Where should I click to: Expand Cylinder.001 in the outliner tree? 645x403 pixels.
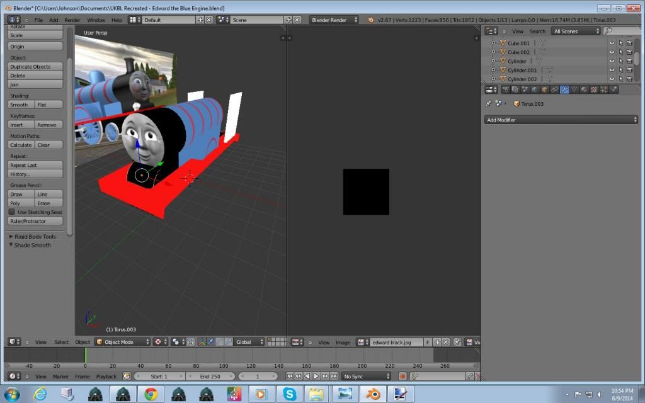pyautogui.click(x=493, y=70)
